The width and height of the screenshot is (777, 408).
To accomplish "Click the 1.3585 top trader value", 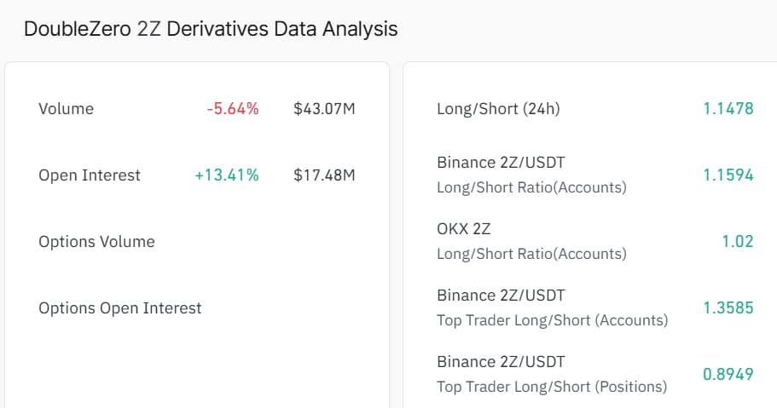I will (x=728, y=308).
